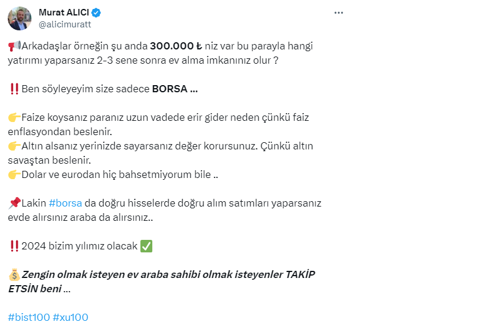Open the @alicimuratt handle link
Screen dimensions: 498x325
tap(65, 25)
